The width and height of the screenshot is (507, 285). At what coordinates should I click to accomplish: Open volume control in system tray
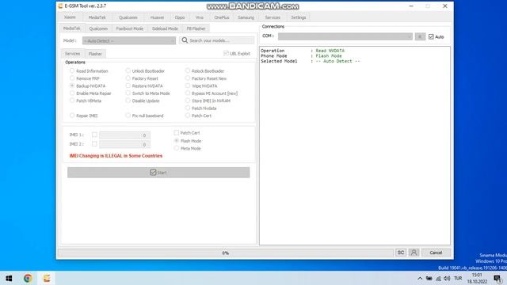pyautogui.click(x=447, y=278)
